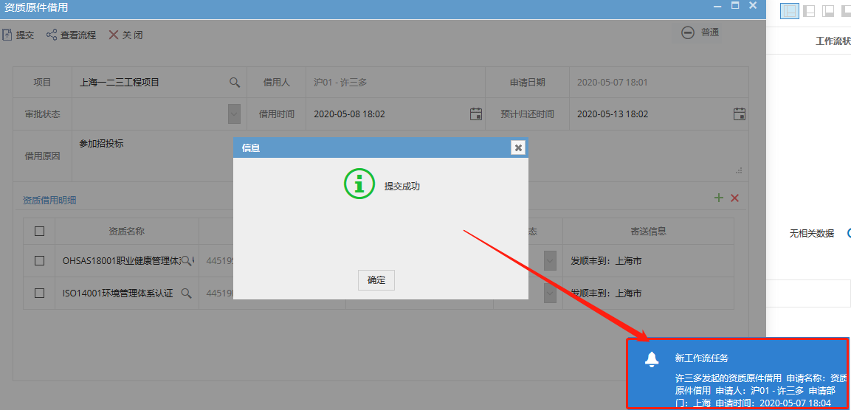Image resolution: width=851 pixels, height=410 pixels.
Task: Open calendar picker for 借用时间
Action: tap(476, 114)
